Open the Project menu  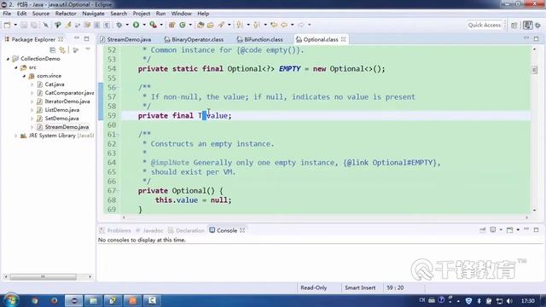pyautogui.click(x=142, y=14)
